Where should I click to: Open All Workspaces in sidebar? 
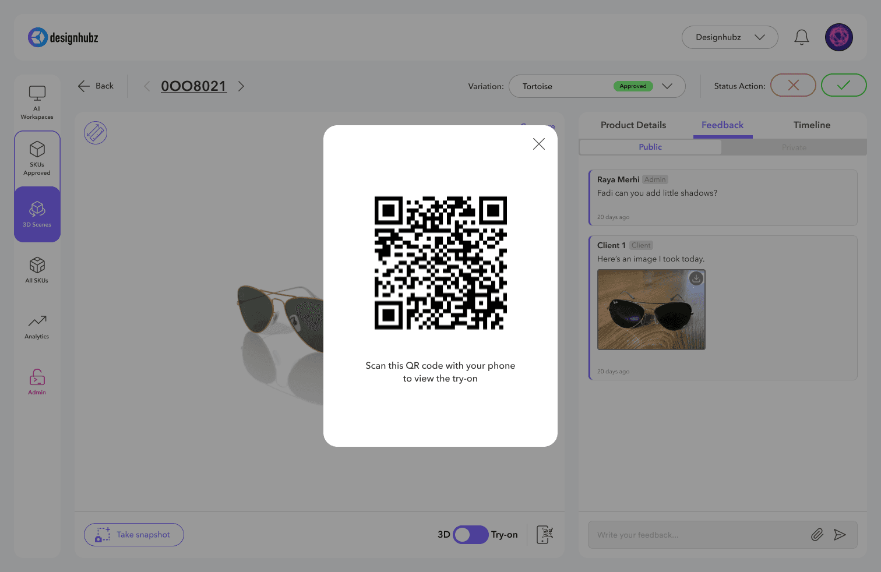click(37, 103)
